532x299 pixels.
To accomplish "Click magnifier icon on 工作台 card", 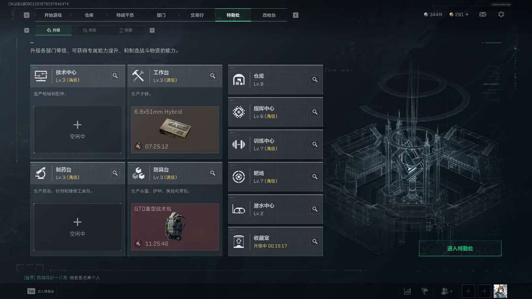I will pyautogui.click(x=213, y=76).
